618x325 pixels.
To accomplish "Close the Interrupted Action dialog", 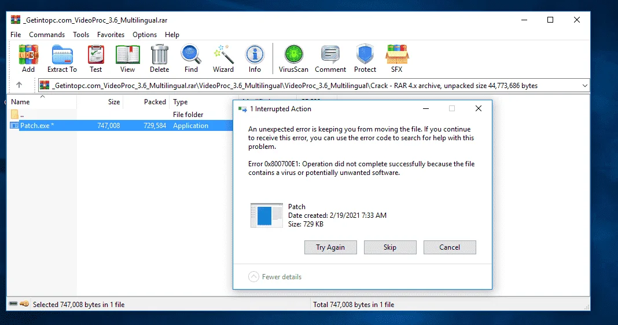I will click(x=479, y=108).
